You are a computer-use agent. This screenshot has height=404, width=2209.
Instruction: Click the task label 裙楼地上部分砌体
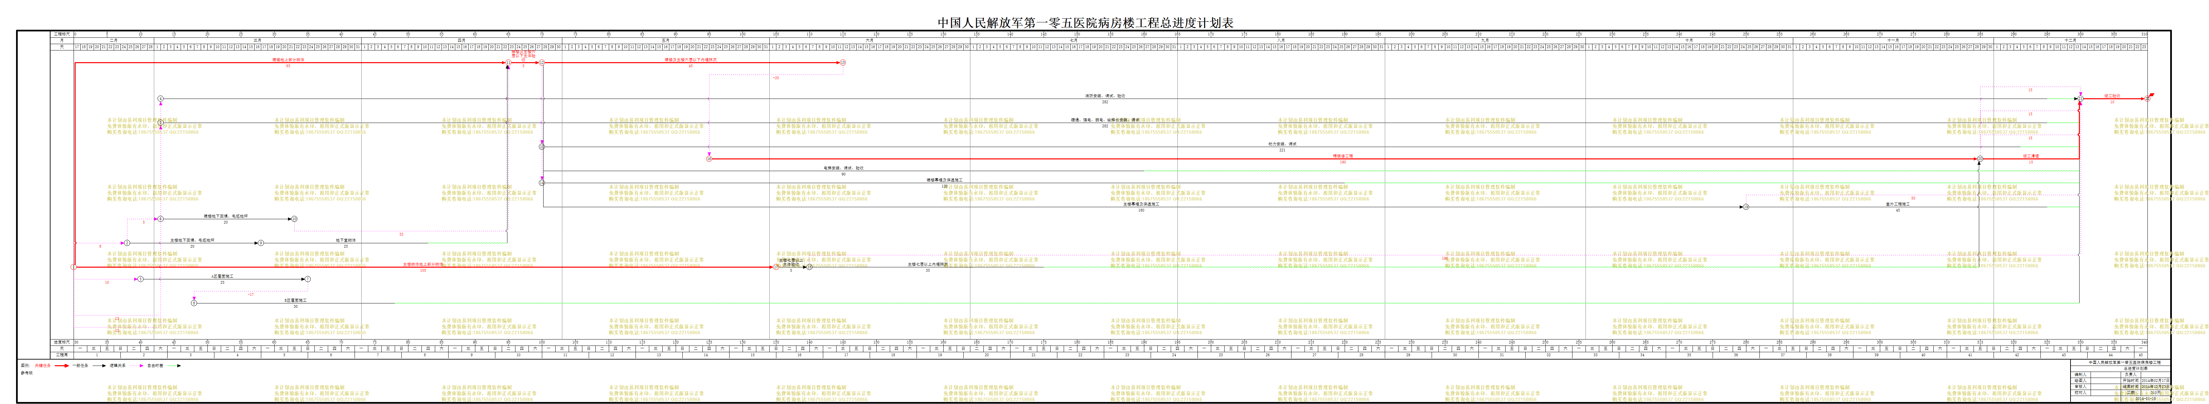(x=288, y=60)
